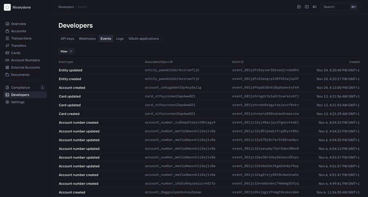Open Account Numbers via its sidebar icon
Screen dimensions: 368x197
(7, 60)
